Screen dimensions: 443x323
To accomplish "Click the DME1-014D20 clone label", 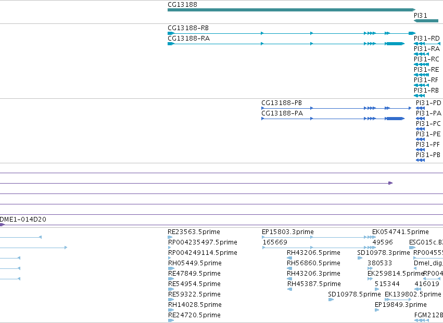I will [23, 219].
